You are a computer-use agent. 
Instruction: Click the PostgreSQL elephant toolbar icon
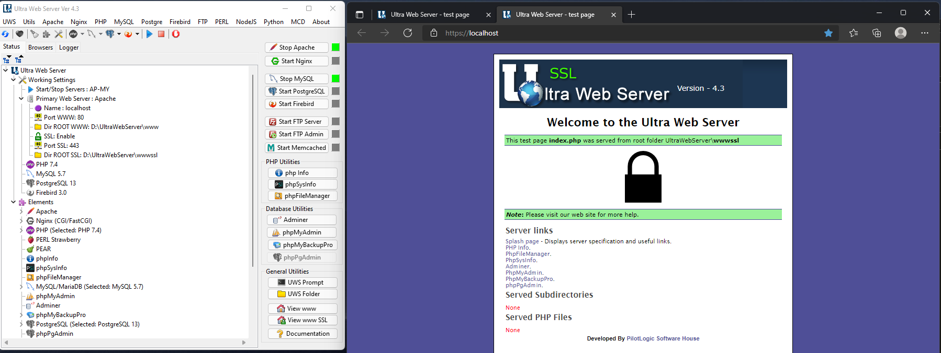click(110, 34)
